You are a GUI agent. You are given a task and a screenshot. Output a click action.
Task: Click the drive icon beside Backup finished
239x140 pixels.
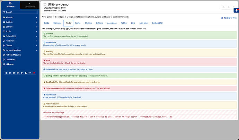(x=44, y=76)
